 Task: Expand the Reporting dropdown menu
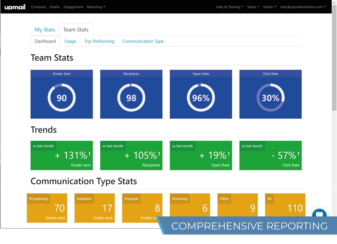96,7
